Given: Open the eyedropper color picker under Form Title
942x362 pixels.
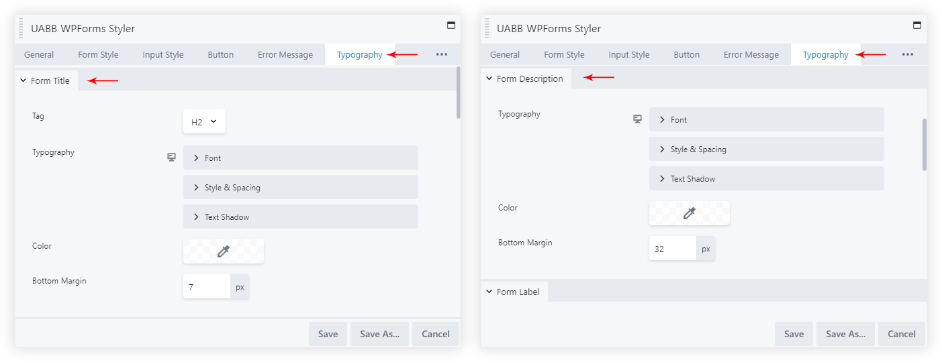Looking at the screenshot, I should (224, 251).
